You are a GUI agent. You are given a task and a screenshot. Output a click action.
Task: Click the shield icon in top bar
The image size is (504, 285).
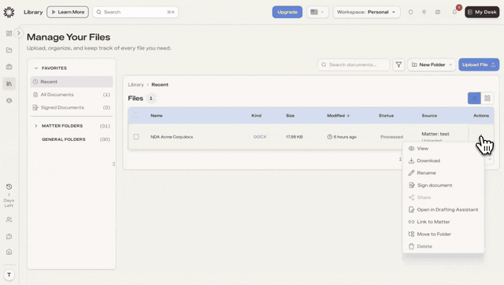411,12
